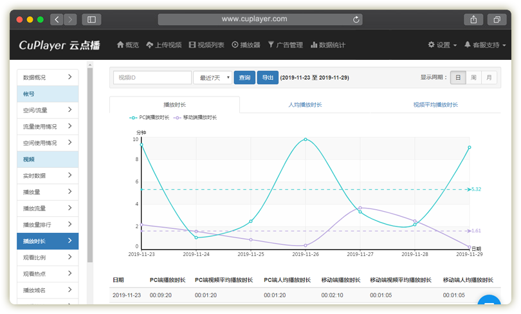Switch display period to 月

489,77
